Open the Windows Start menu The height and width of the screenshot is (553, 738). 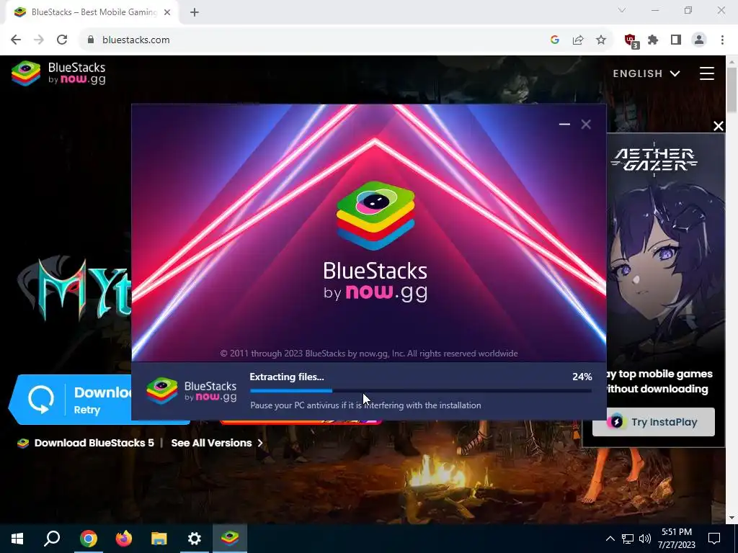pos(17,539)
